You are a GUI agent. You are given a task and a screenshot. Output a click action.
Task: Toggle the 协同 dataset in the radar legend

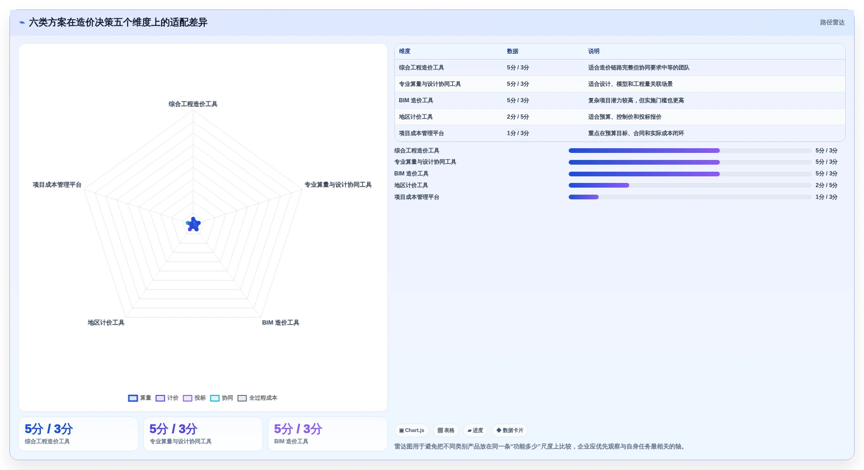pos(221,398)
